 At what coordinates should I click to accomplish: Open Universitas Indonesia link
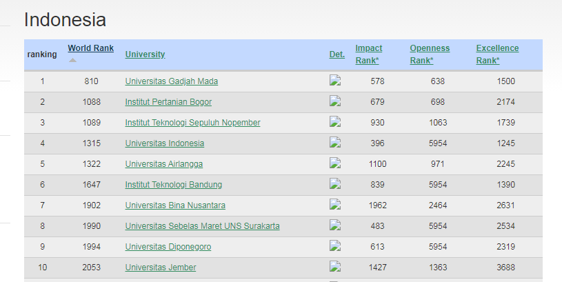tap(165, 143)
